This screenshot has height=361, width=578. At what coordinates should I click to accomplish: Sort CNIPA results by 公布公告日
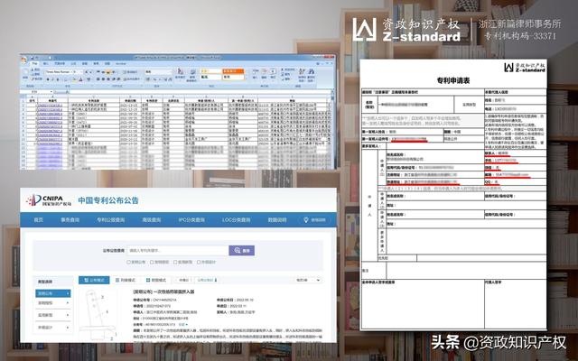pos(207,280)
